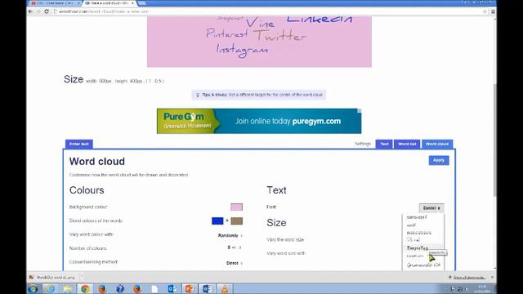Open the brown blend colour swatch
The image size is (523, 294).
236,221
